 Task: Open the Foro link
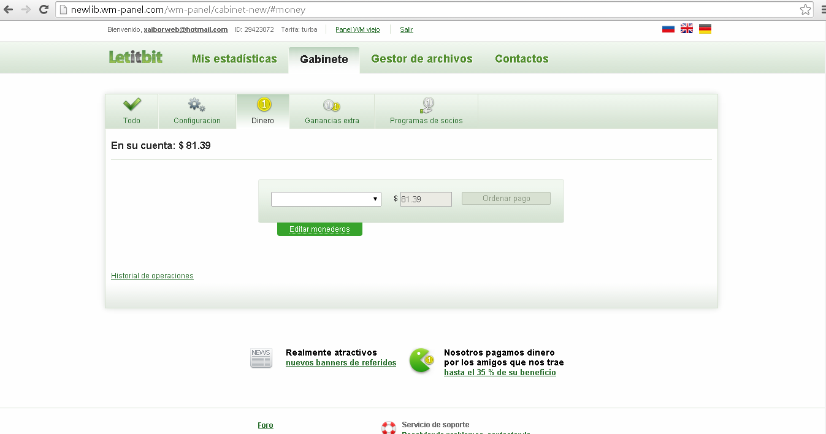point(266,425)
